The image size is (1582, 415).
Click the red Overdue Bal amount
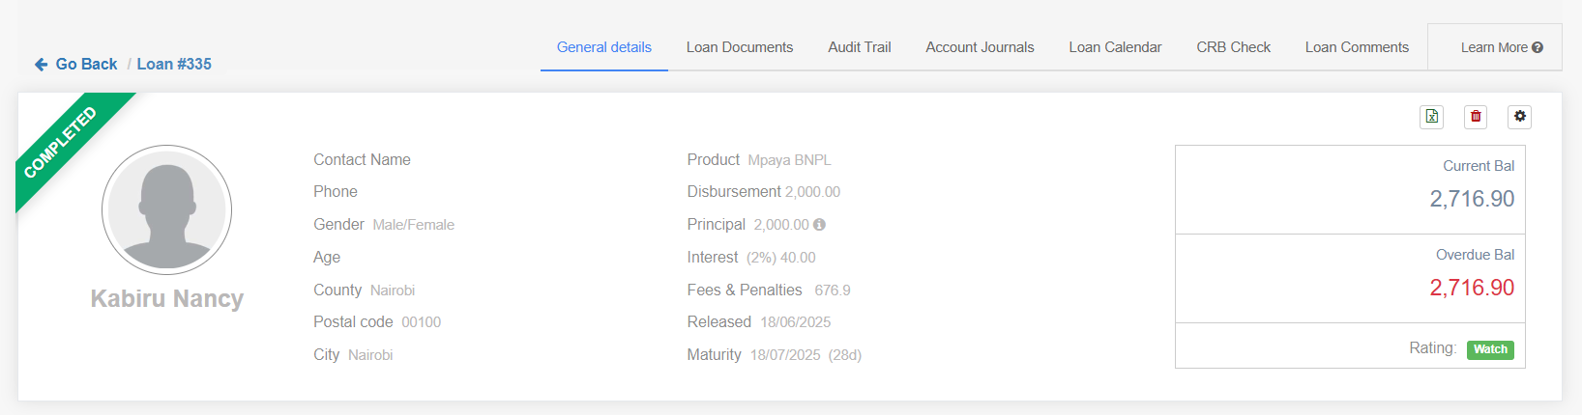1472,288
